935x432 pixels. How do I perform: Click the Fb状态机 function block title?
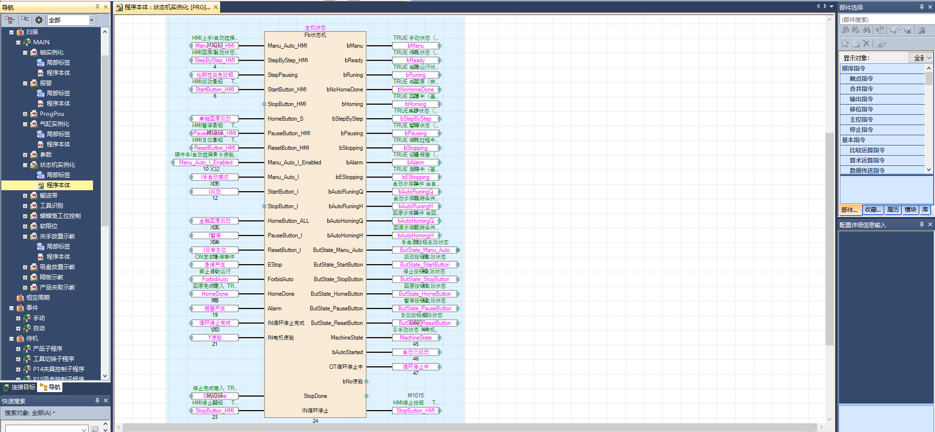click(315, 35)
